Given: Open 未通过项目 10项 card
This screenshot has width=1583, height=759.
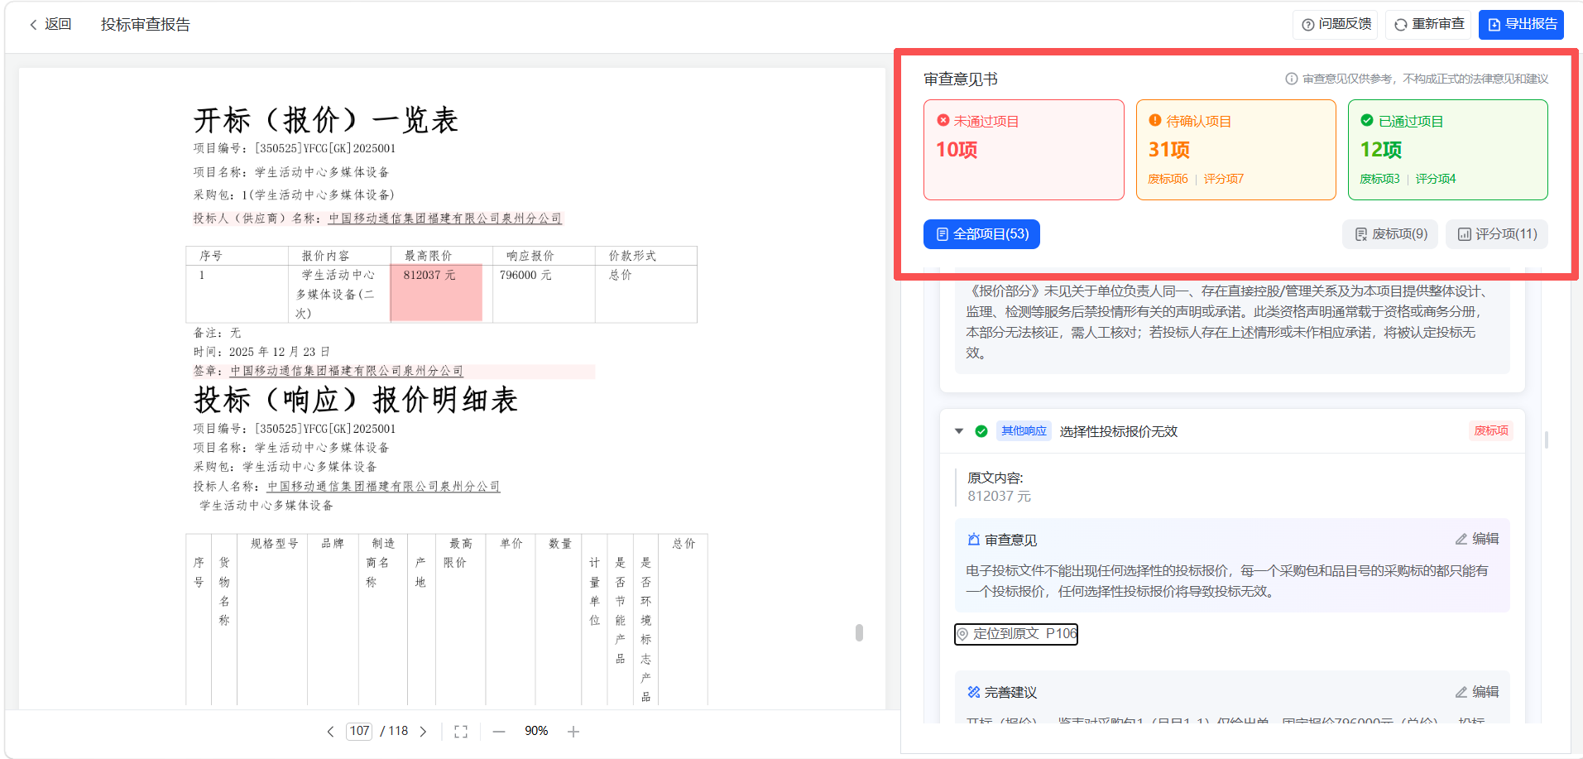Looking at the screenshot, I should (x=1024, y=150).
